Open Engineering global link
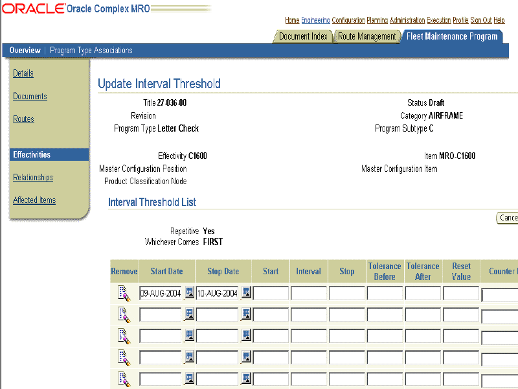518x389 pixels. coord(315,20)
